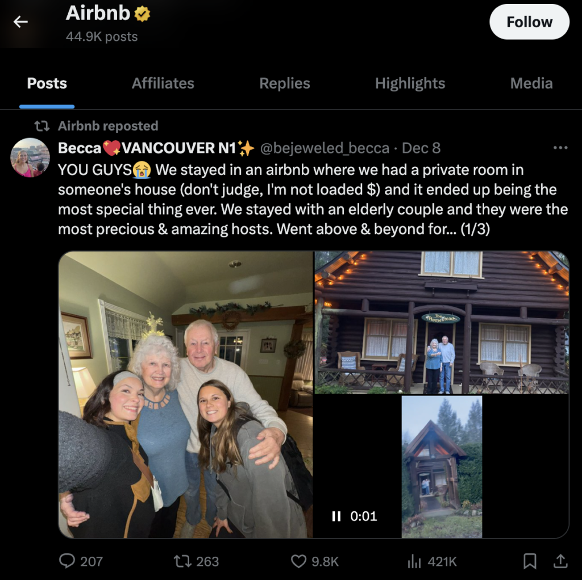Click the gold verified badge next to Airbnb
582x580 pixels.
pos(142,14)
